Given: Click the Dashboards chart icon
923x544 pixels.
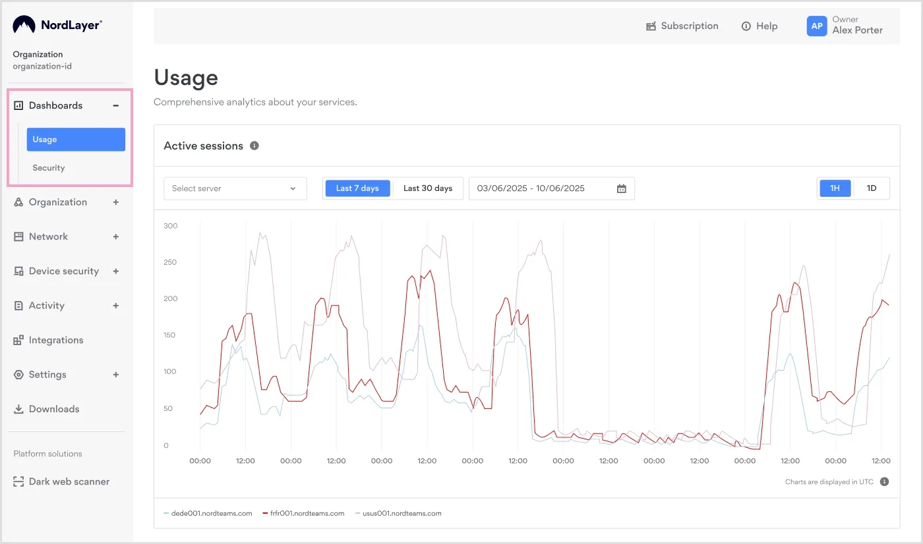Looking at the screenshot, I should 18,105.
